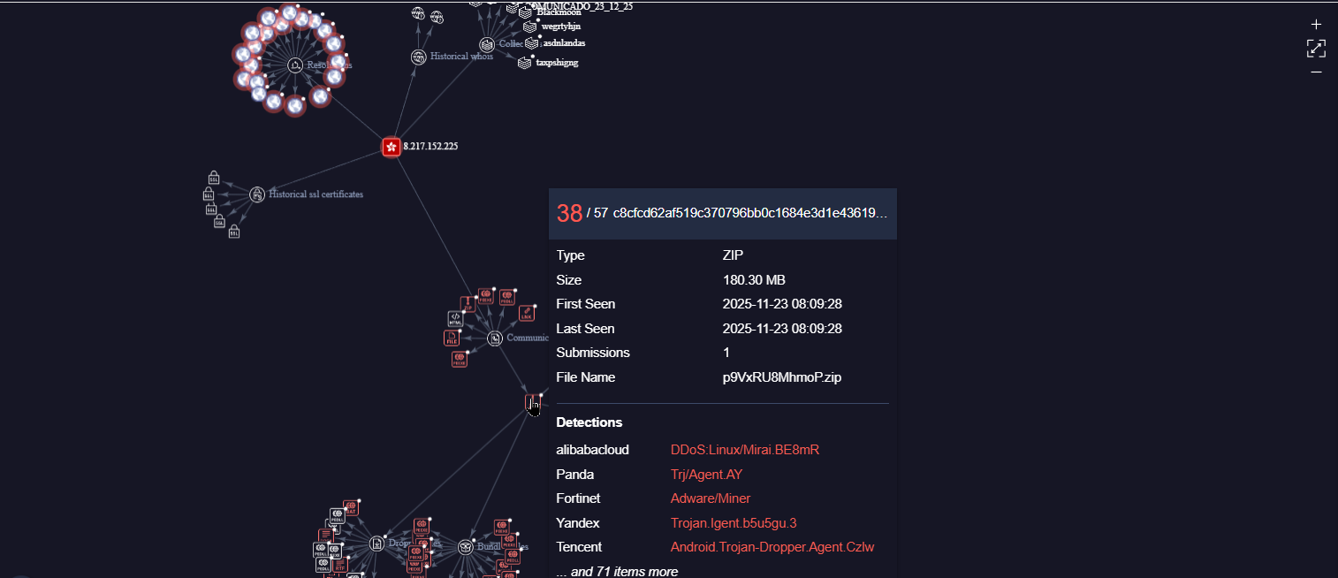Click the DDoS:Linux/Mirai.BE8mR detection

click(745, 450)
